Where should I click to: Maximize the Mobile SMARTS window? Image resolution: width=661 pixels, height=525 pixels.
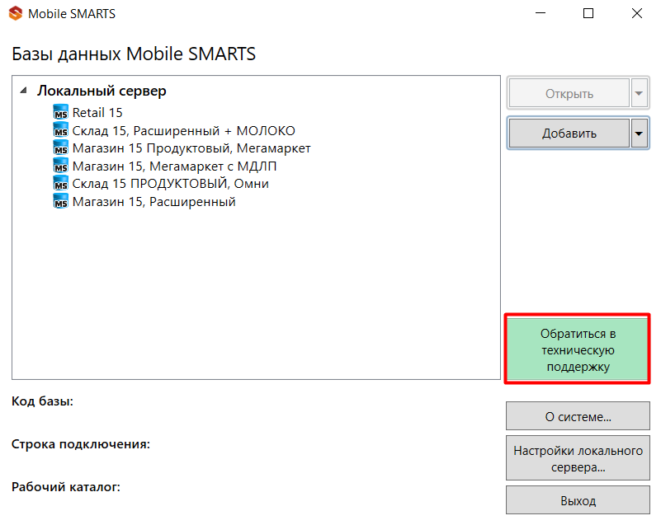click(x=588, y=13)
